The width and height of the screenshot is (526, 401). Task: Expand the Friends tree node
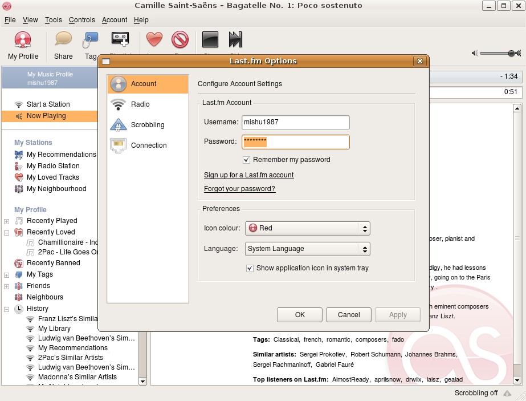(x=6, y=286)
